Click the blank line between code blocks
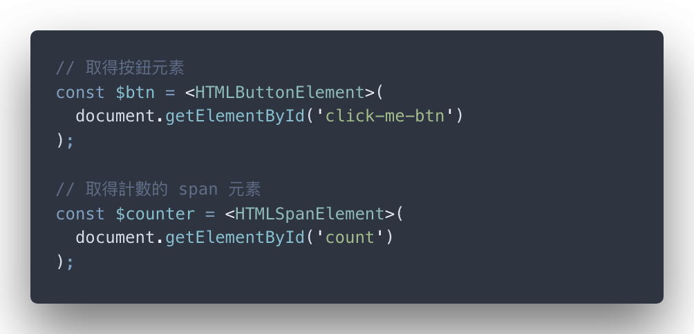Screen dimensions: 694x334 tap(346, 166)
